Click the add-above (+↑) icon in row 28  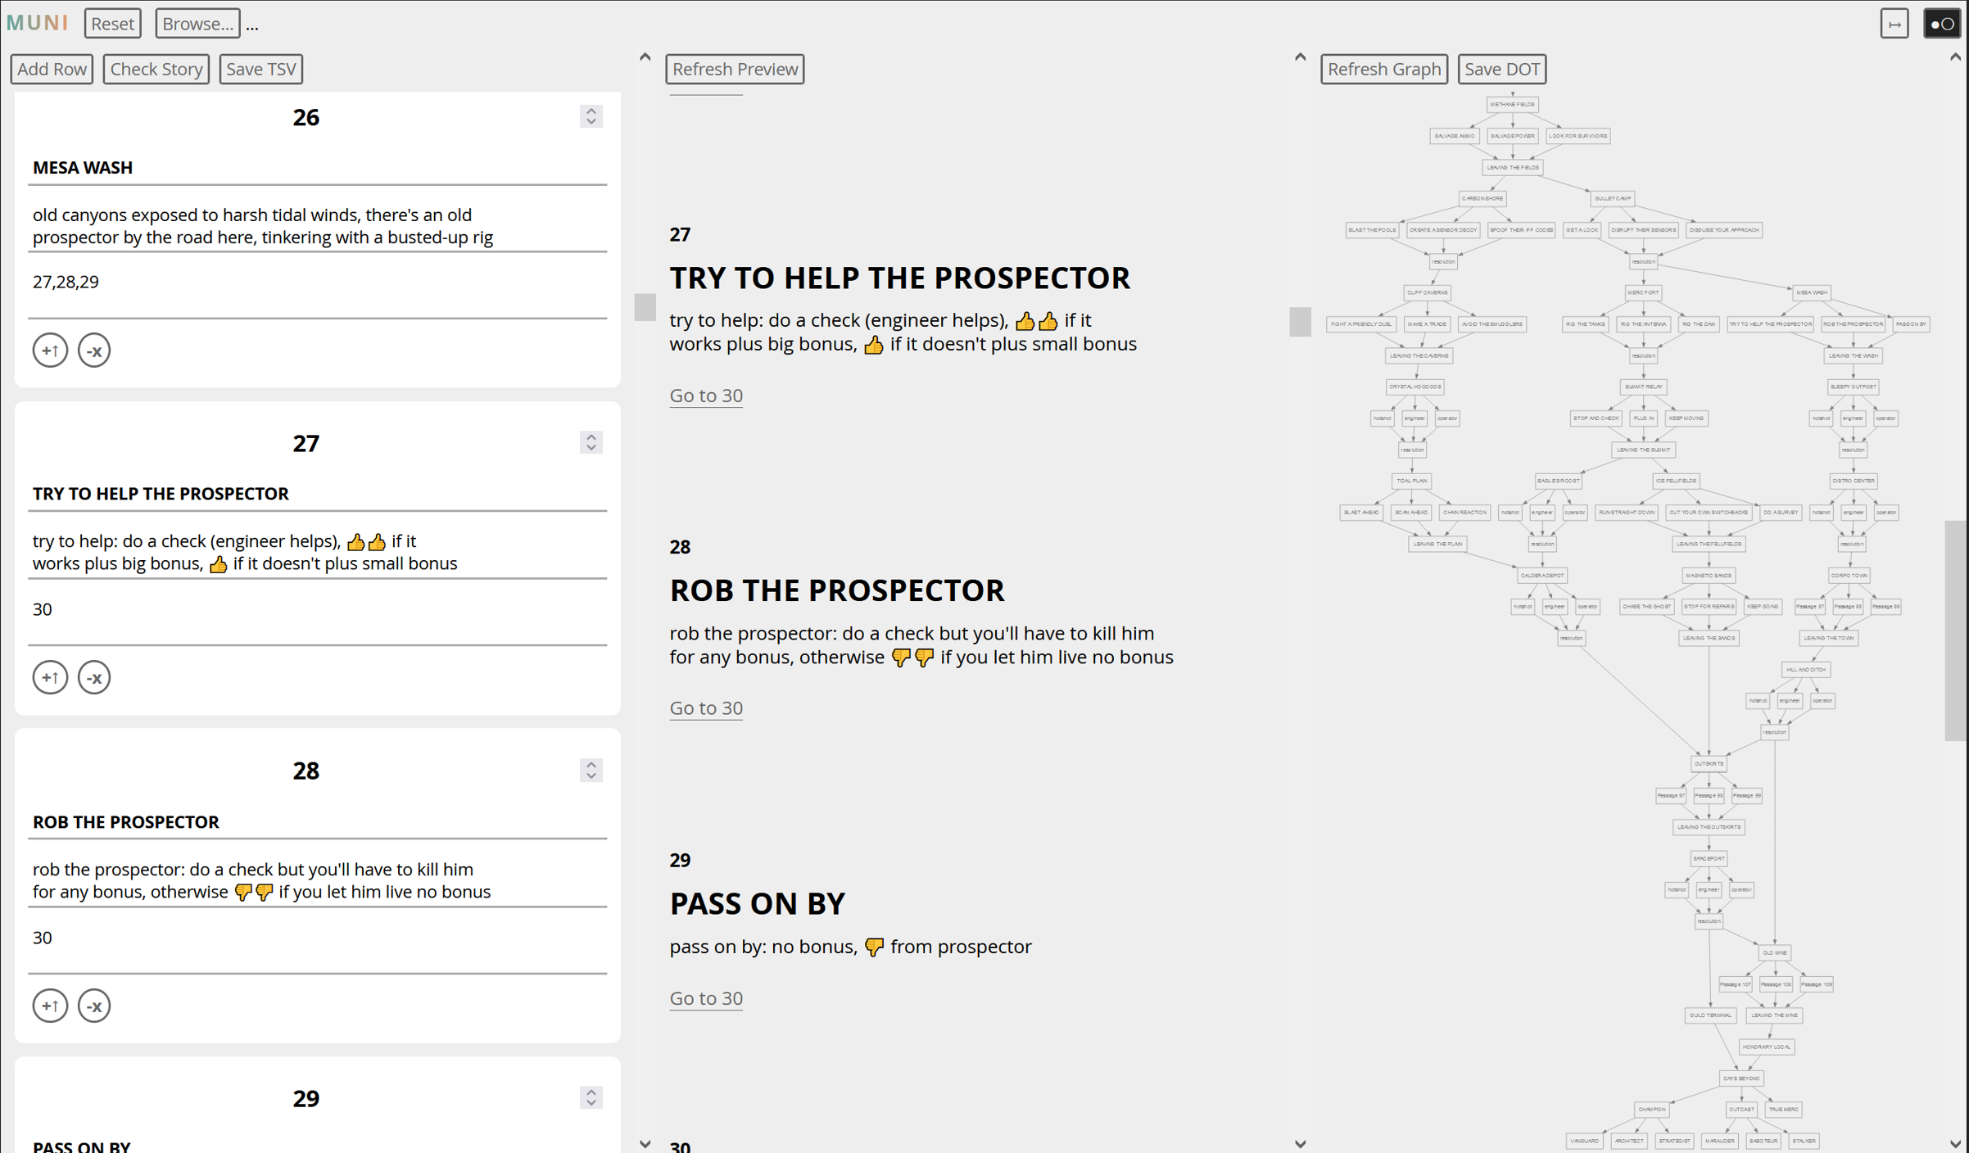pyautogui.click(x=50, y=1006)
